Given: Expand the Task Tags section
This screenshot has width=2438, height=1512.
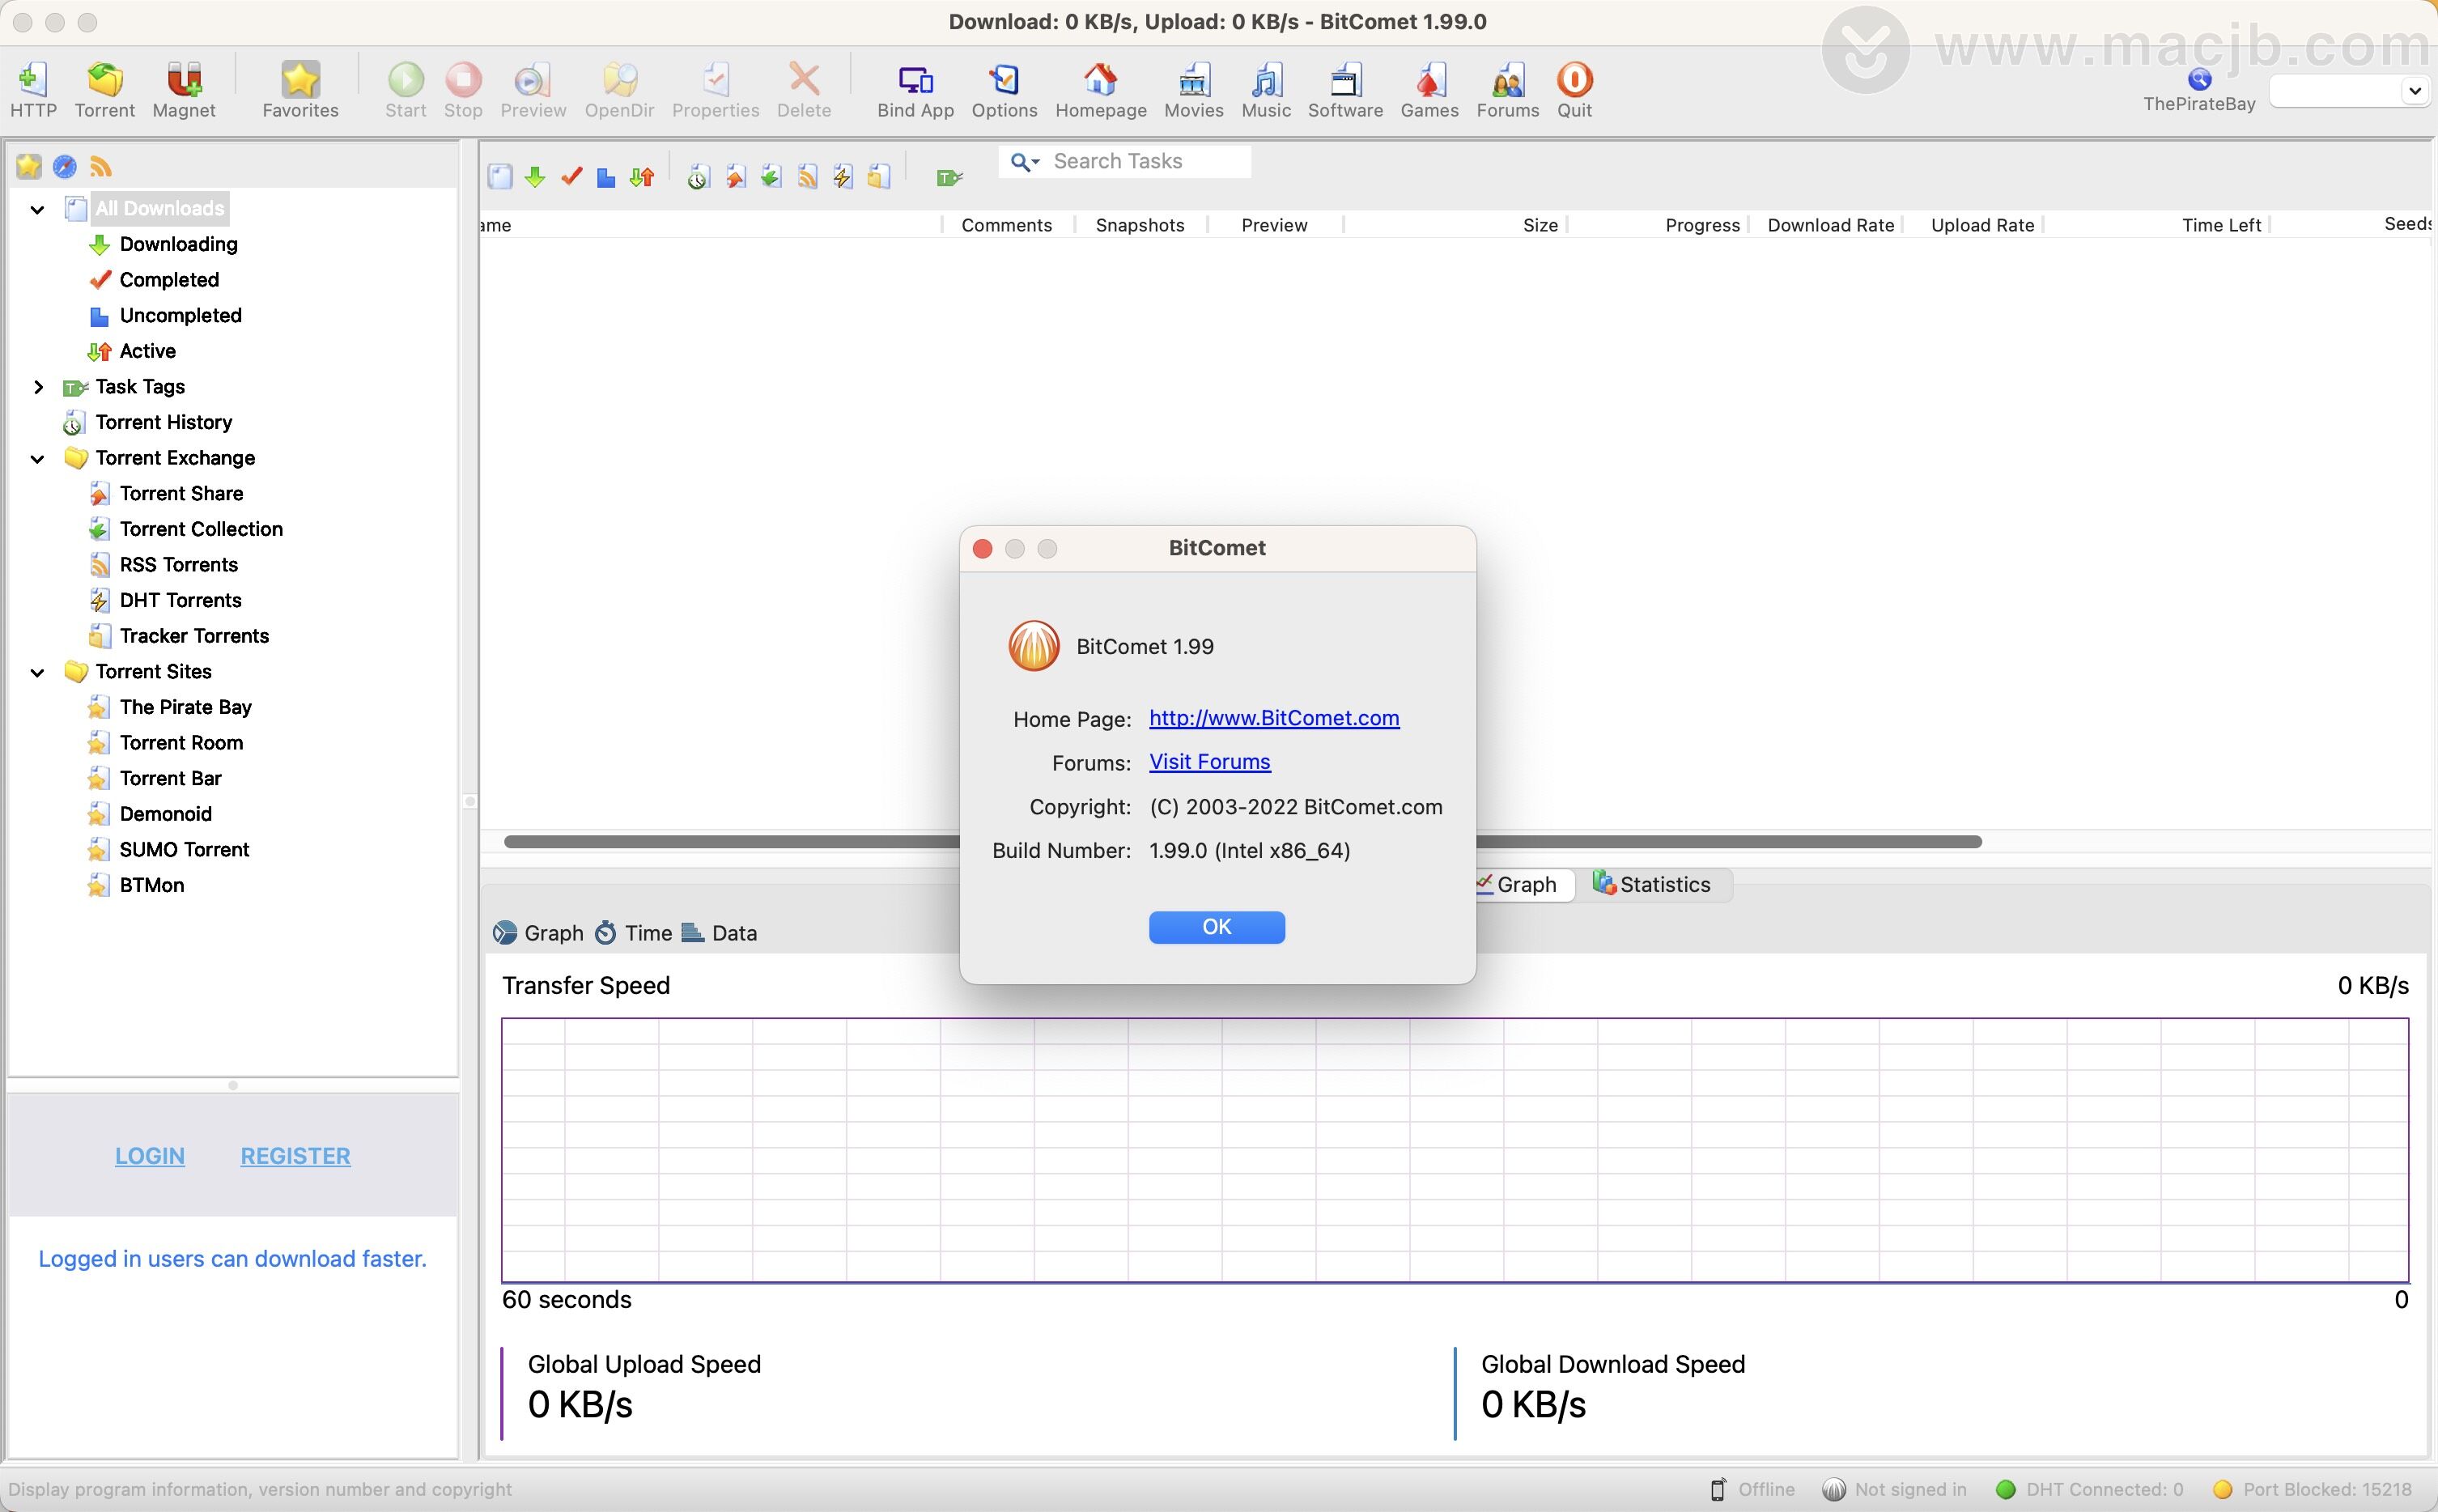Looking at the screenshot, I should point(38,385).
